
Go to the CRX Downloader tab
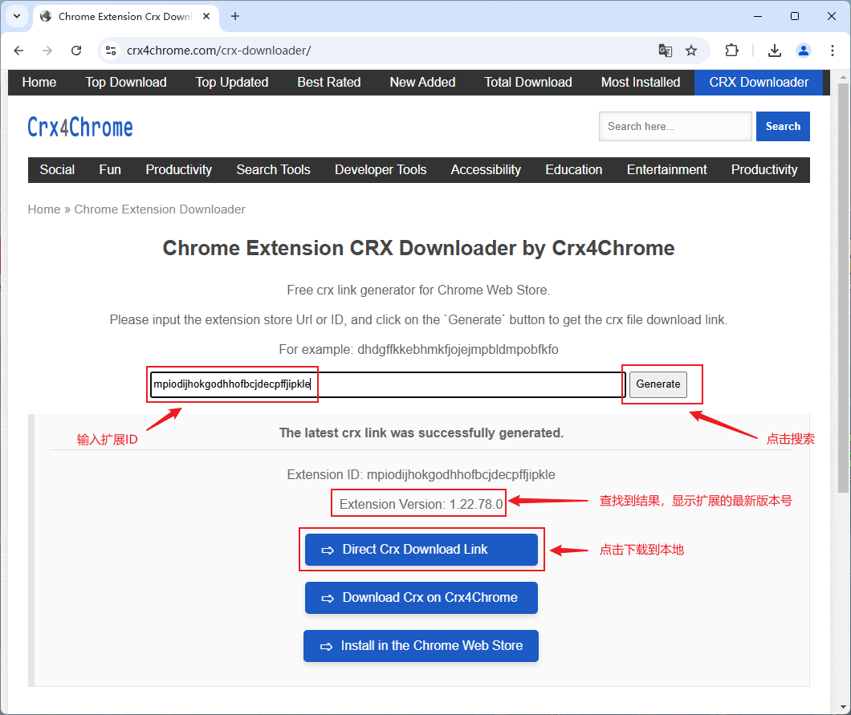[x=759, y=82]
